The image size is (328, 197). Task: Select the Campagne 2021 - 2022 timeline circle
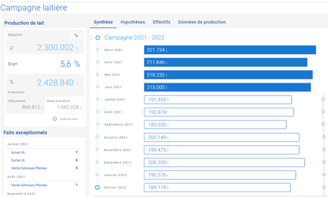tap(98, 38)
